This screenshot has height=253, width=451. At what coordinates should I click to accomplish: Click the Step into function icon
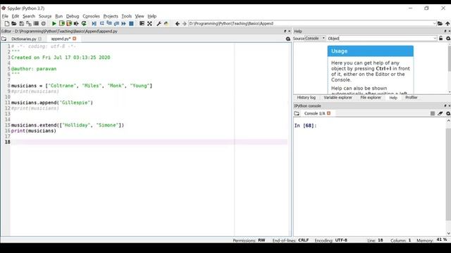(x=109, y=23)
